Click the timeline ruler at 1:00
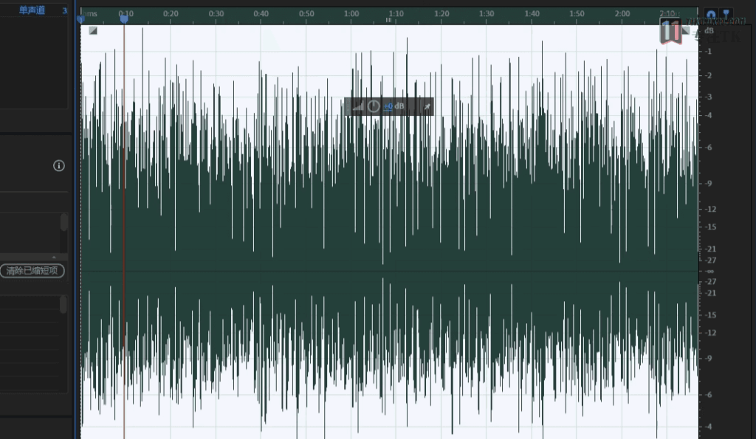This screenshot has height=439, width=756. click(x=351, y=14)
